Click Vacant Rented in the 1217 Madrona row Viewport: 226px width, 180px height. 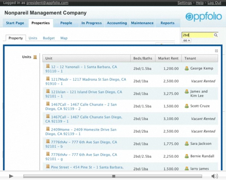(203, 81)
